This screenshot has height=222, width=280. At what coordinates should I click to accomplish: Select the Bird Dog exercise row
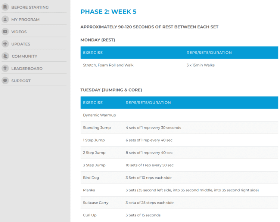(91, 178)
